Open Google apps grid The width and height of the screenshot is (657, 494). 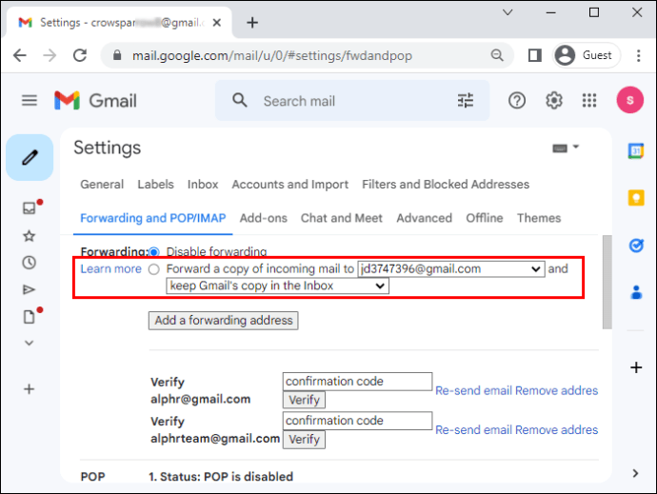tap(589, 100)
